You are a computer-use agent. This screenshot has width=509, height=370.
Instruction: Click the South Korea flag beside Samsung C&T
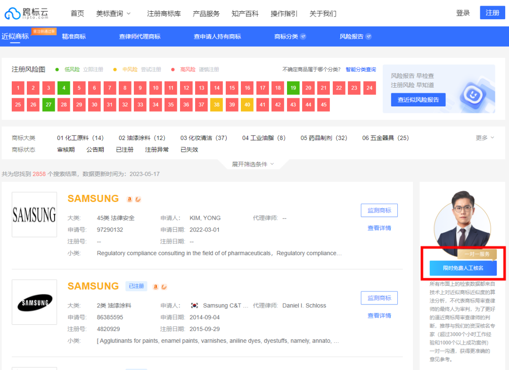[195, 305]
